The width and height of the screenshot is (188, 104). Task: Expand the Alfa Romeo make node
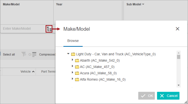73,79
